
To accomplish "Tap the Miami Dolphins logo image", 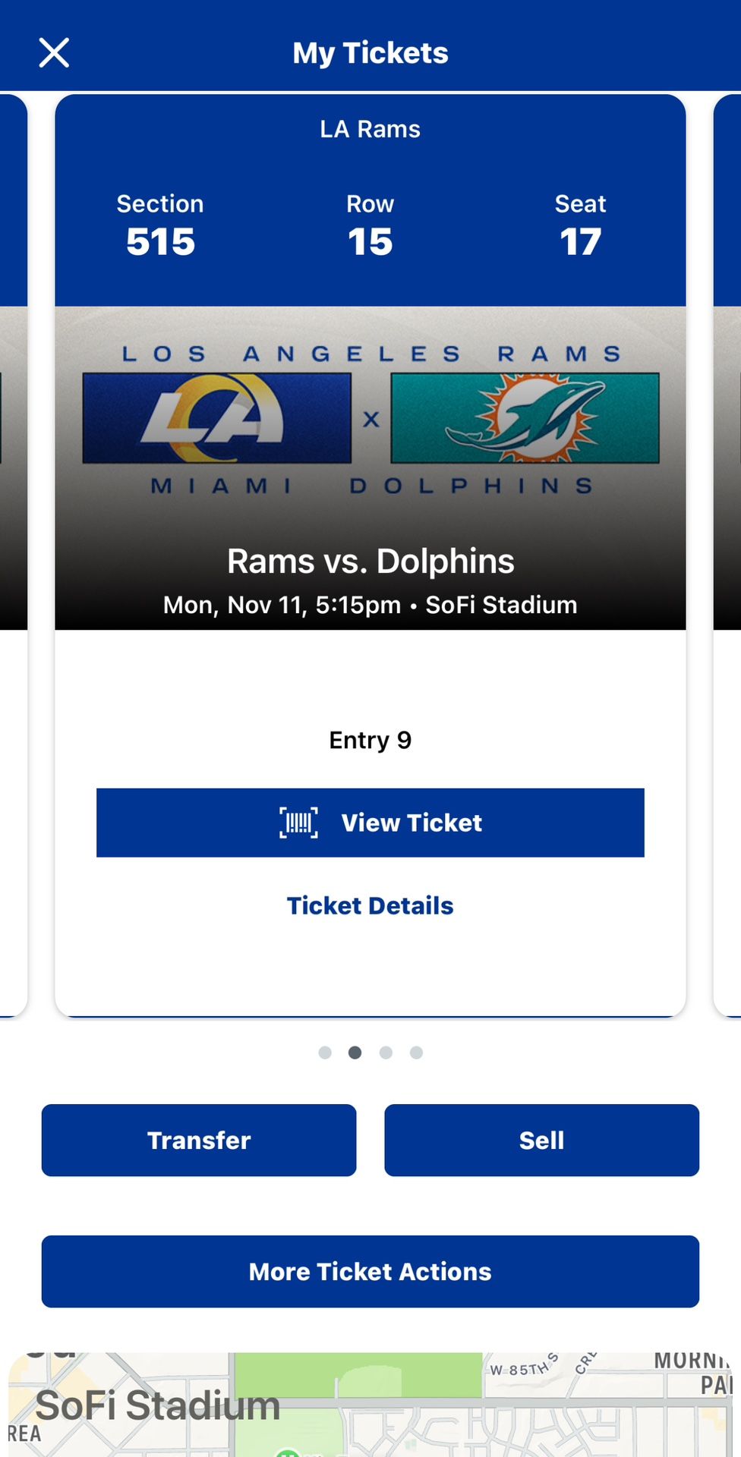I will pyautogui.click(x=525, y=418).
